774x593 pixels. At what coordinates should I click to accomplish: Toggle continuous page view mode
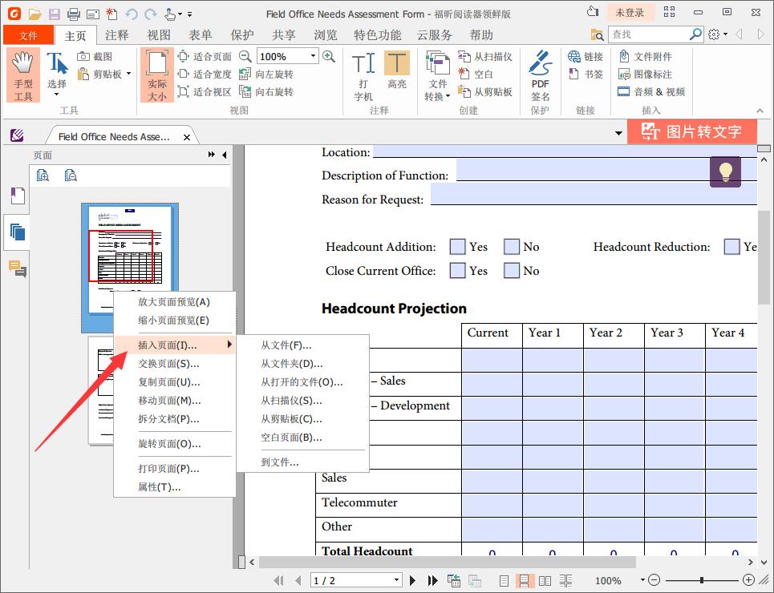tap(525, 581)
